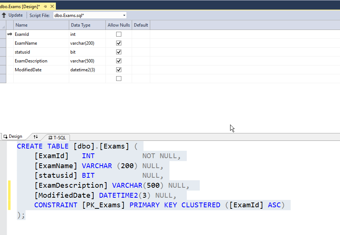
Task: Select the row header for ModifiedDate
Action: point(3,69)
